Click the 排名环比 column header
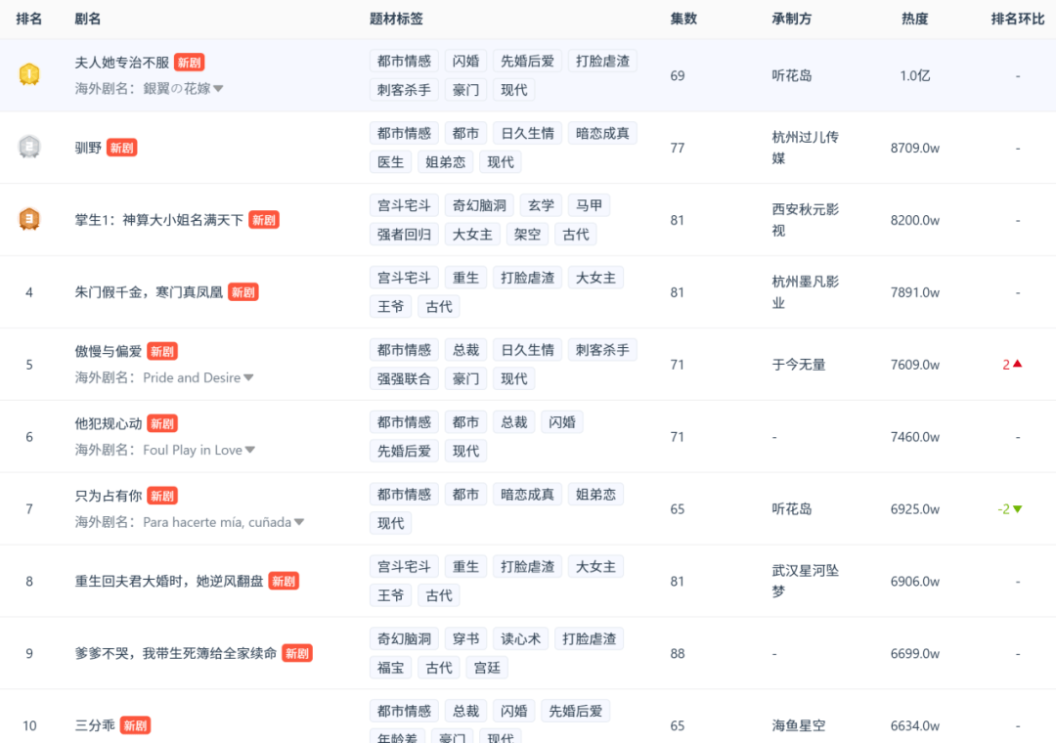Image resolution: width=1056 pixels, height=743 pixels. click(x=1018, y=19)
